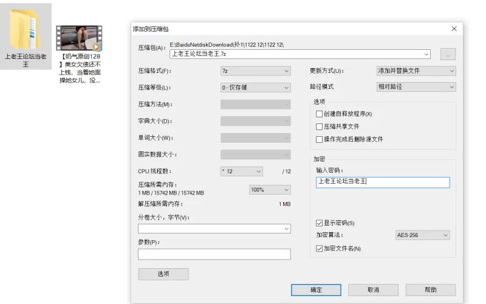
Task: Click the browse "..." button for archive path
Action: pos(448,54)
